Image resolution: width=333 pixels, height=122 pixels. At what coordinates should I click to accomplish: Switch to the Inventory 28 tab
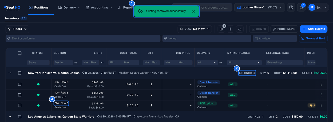click(16, 18)
